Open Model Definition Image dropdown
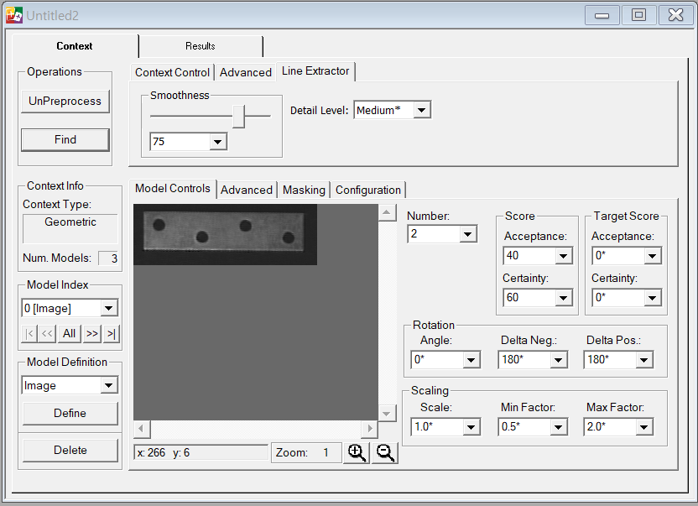This screenshot has width=698, height=506. click(108, 385)
